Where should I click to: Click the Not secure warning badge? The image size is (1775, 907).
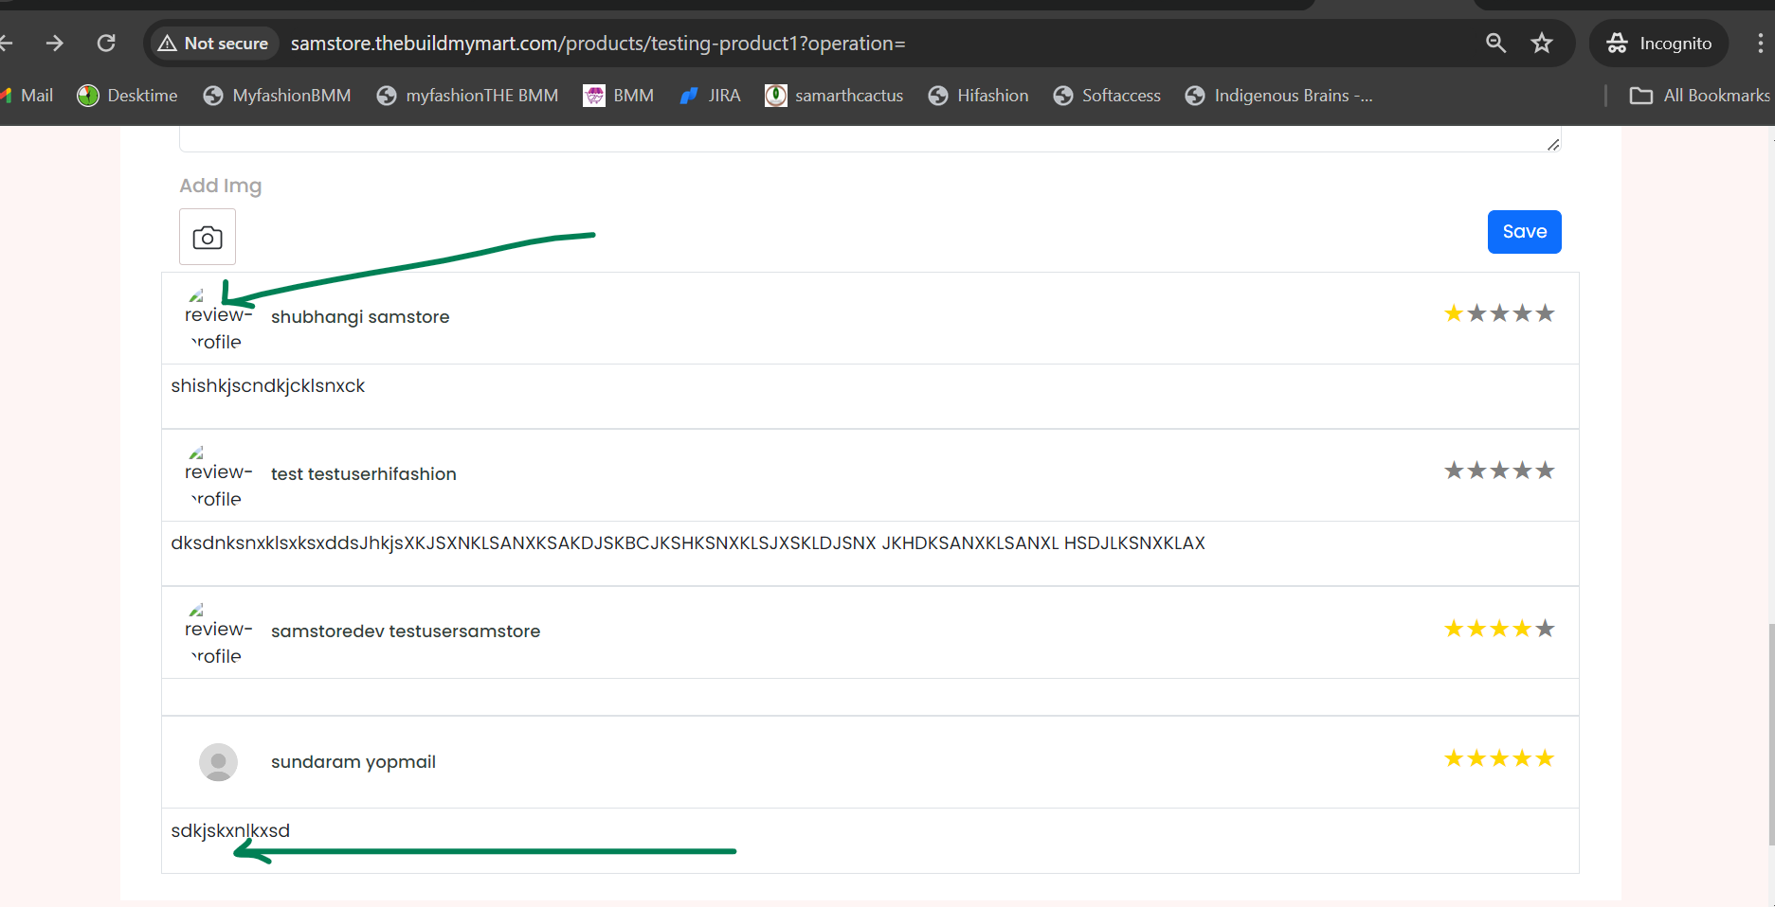(214, 44)
